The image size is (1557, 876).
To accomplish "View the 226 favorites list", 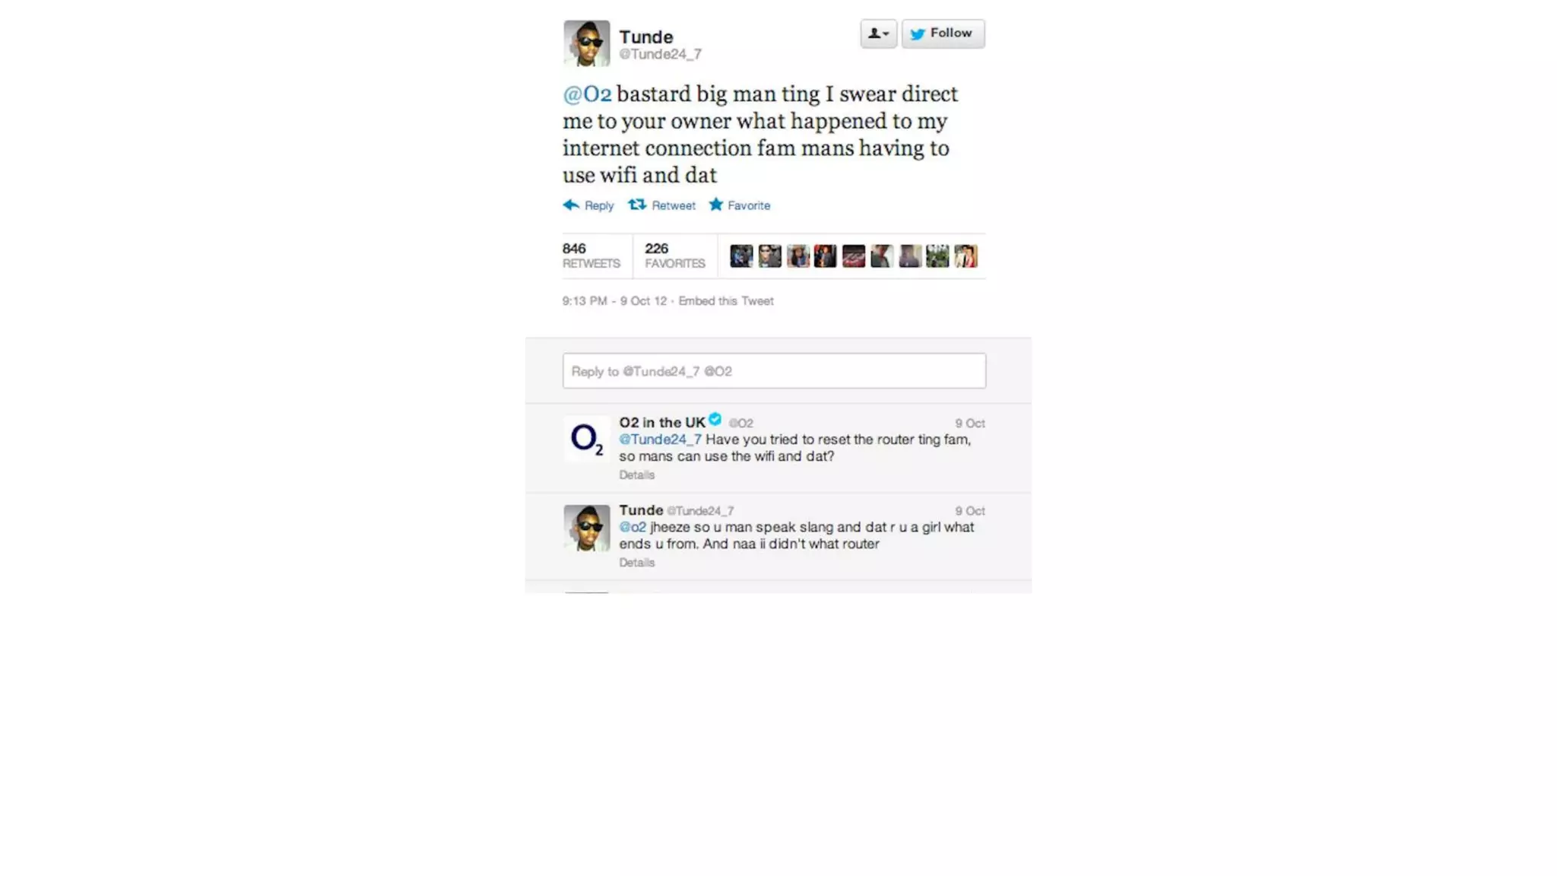I will coord(674,255).
